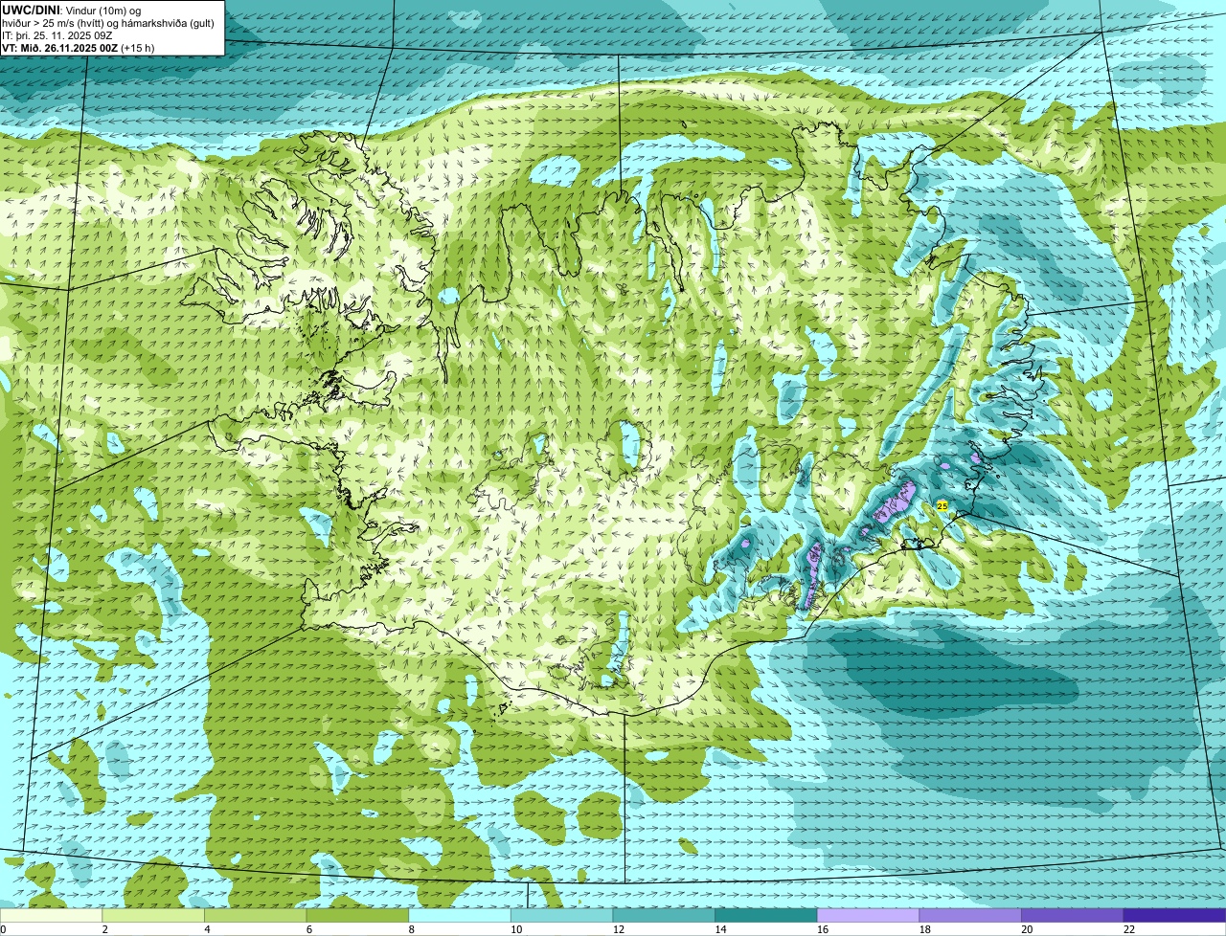Click the yellow 25 max gust marker
Image resolution: width=1226 pixels, height=936 pixels.
point(942,505)
